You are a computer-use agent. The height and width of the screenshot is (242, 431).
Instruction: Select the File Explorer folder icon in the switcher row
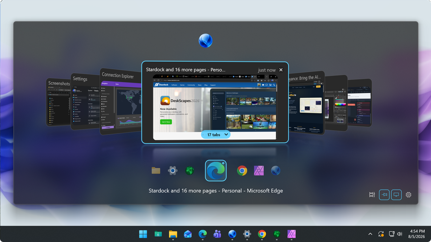(156, 170)
